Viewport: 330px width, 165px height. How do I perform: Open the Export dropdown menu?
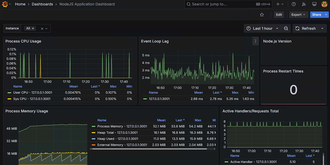click(298, 15)
